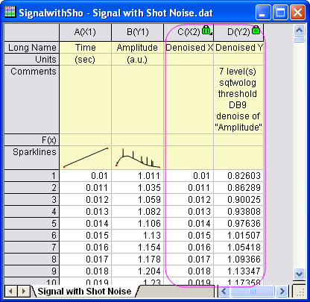Click cell with value 1.204

tap(138, 271)
